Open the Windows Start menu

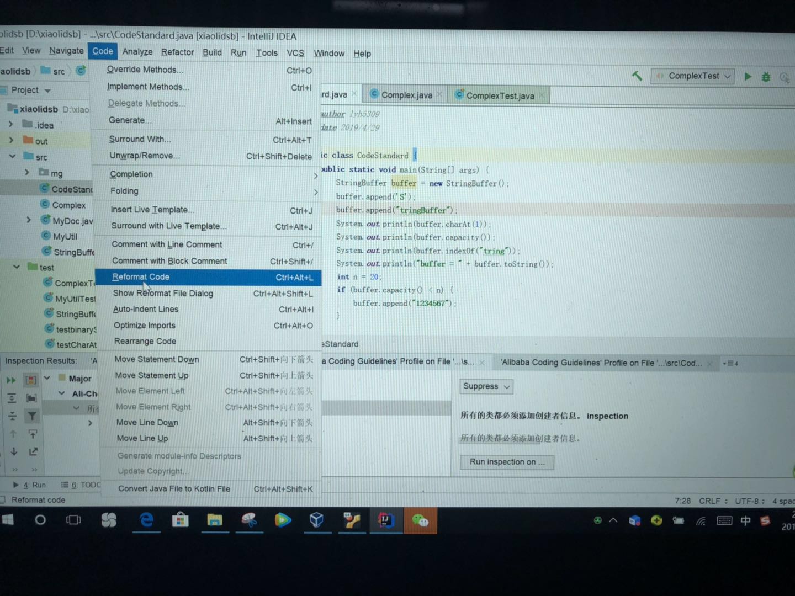pyautogui.click(x=7, y=519)
